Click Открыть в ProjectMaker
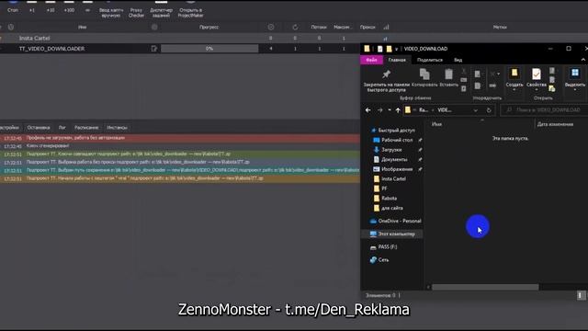This screenshot has height=331, width=588. pyautogui.click(x=190, y=9)
